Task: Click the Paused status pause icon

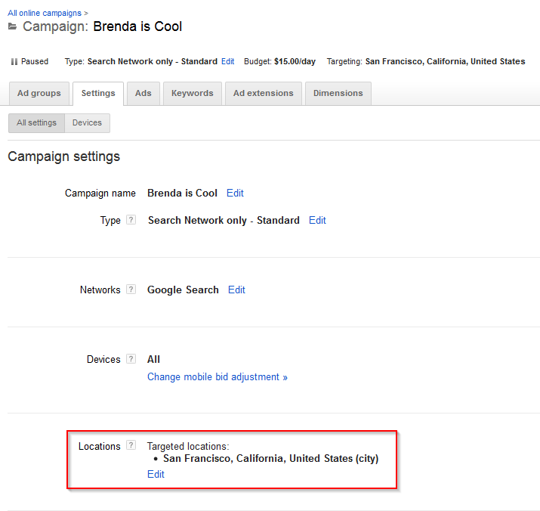Action: click(14, 62)
